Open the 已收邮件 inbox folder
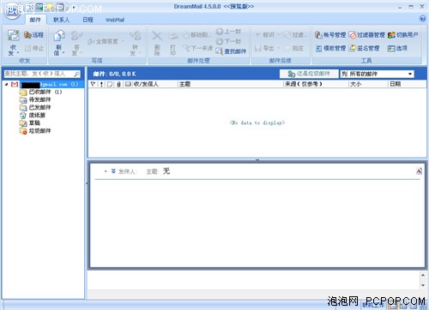Viewport: 429px width, 310px height. click(x=40, y=92)
